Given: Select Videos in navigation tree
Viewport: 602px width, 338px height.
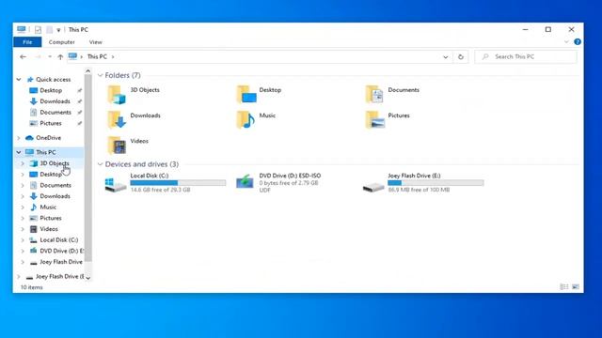Looking at the screenshot, I should coord(49,229).
